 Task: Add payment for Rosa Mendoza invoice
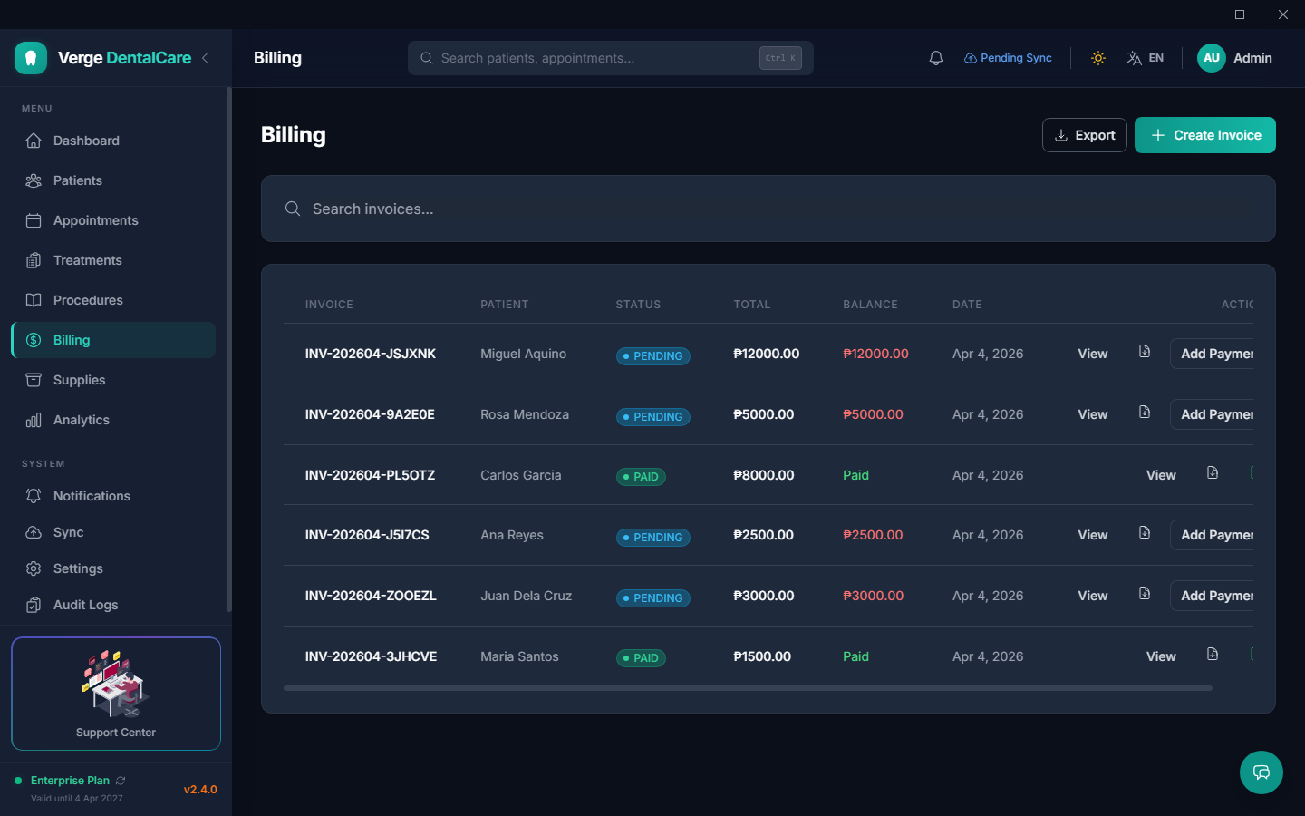pyautogui.click(x=1213, y=414)
